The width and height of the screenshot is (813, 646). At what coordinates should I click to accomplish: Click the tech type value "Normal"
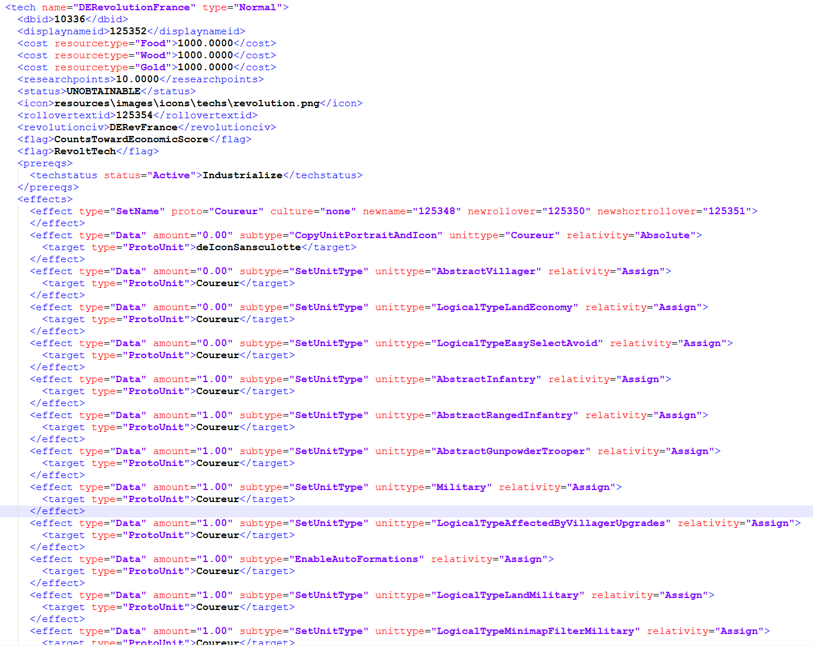(258, 7)
